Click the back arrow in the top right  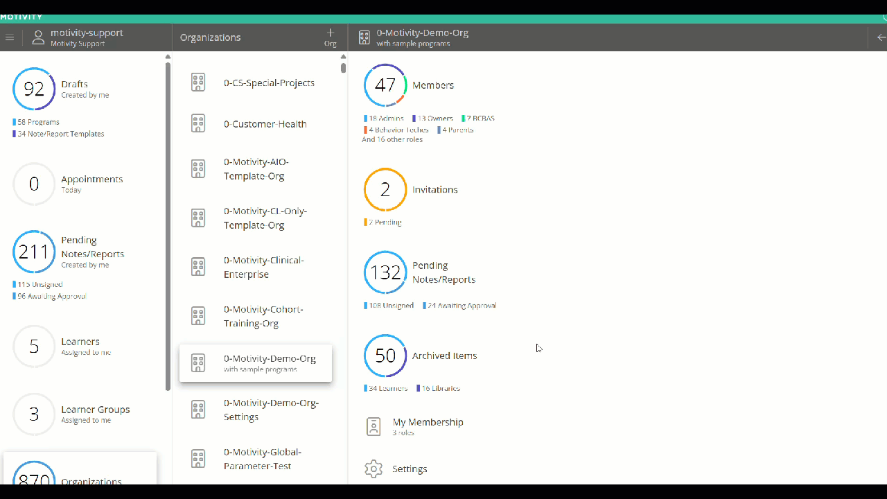point(881,37)
